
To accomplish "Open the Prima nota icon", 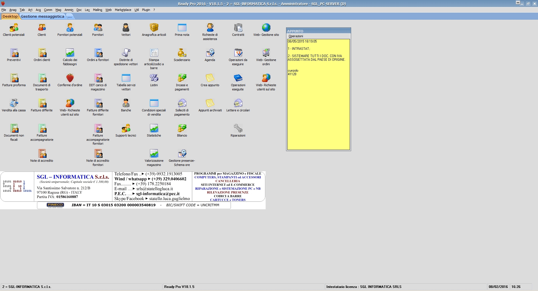I will [182, 28].
